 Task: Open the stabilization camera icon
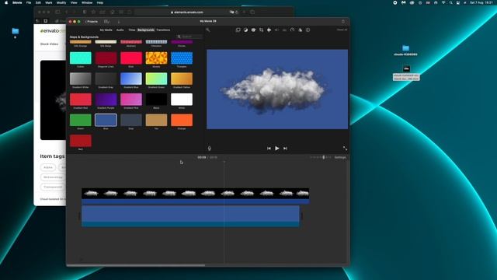point(269,30)
